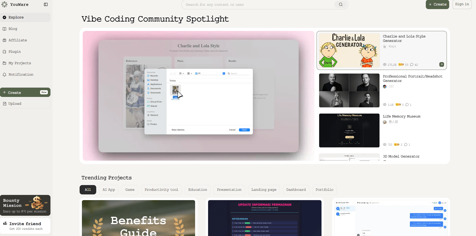Open the YouWare logo home
The image size is (476, 236).
pos(15,4)
